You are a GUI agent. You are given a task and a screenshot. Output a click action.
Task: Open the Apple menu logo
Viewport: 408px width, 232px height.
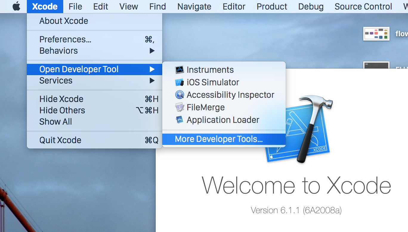[x=16, y=6]
